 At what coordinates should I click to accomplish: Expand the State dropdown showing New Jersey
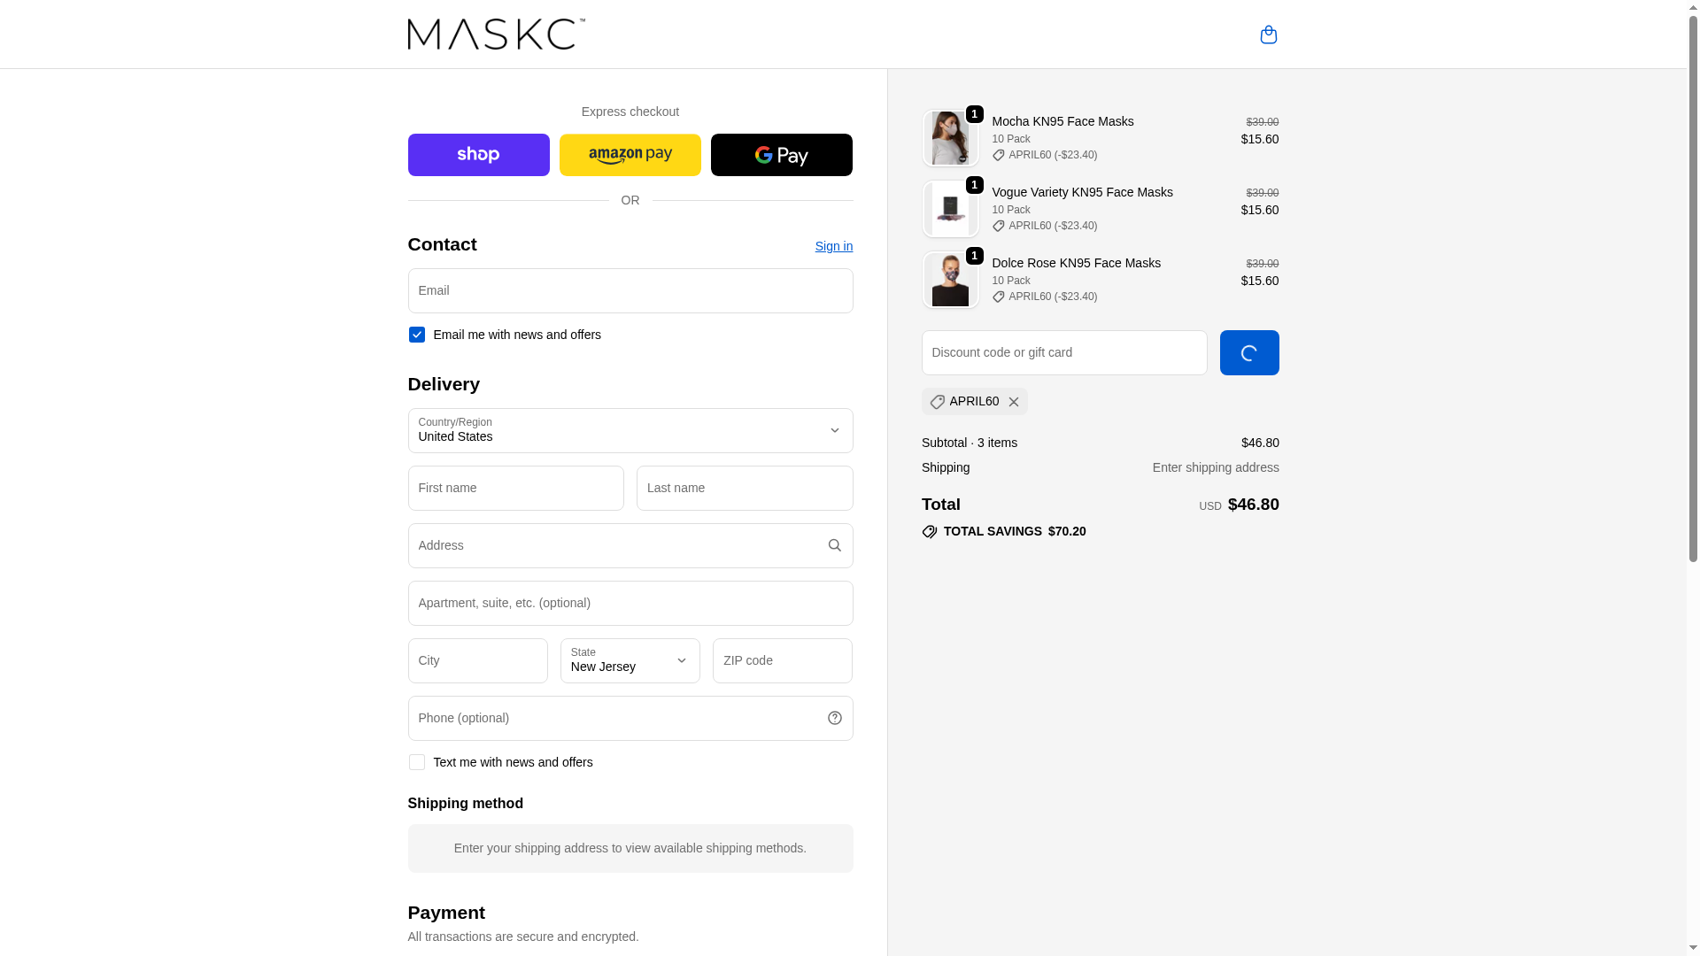click(x=630, y=660)
